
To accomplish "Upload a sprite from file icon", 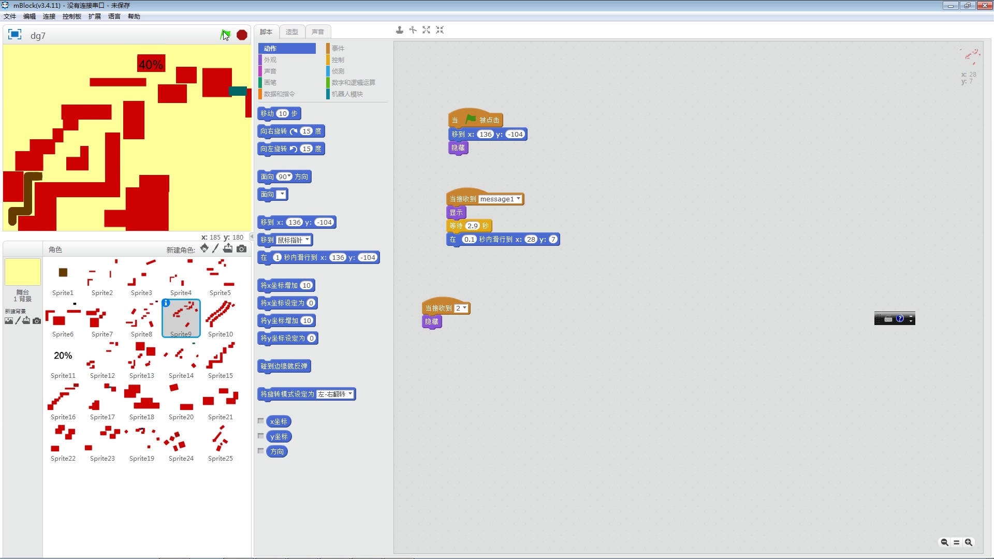I will (x=228, y=248).
